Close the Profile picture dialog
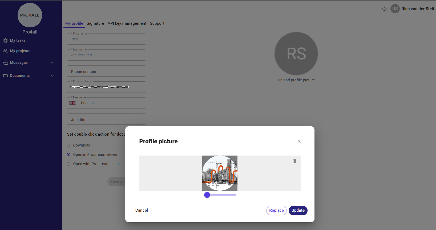This screenshot has width=436, height=230. [x=299, y=141]
